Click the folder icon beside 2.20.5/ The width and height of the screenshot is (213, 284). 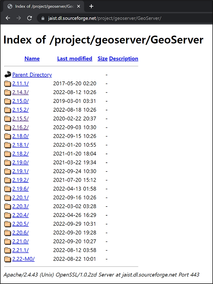coord(7,224)
